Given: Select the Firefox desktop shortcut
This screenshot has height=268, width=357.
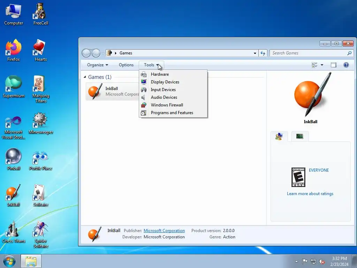Looking at the screenshot, I should pos(14,50).
